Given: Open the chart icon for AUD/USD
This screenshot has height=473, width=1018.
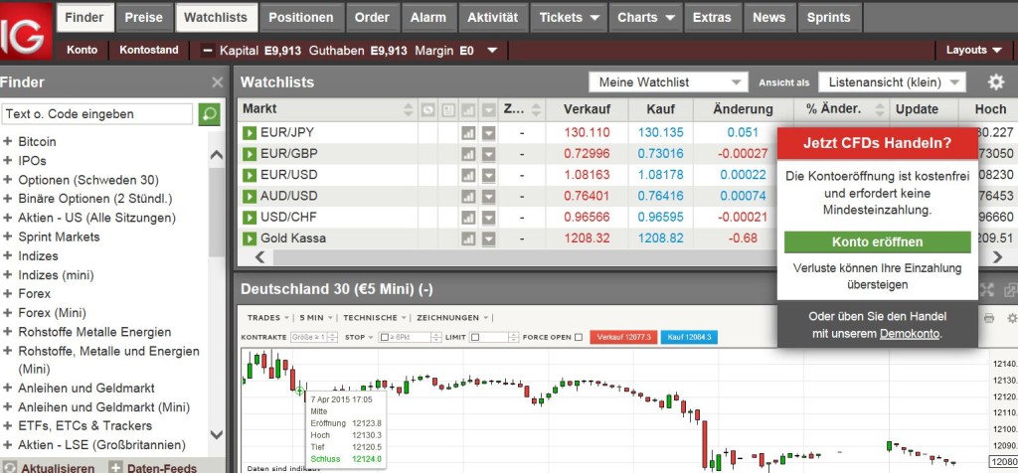Looking at the screenshot, I should [468, 197].
